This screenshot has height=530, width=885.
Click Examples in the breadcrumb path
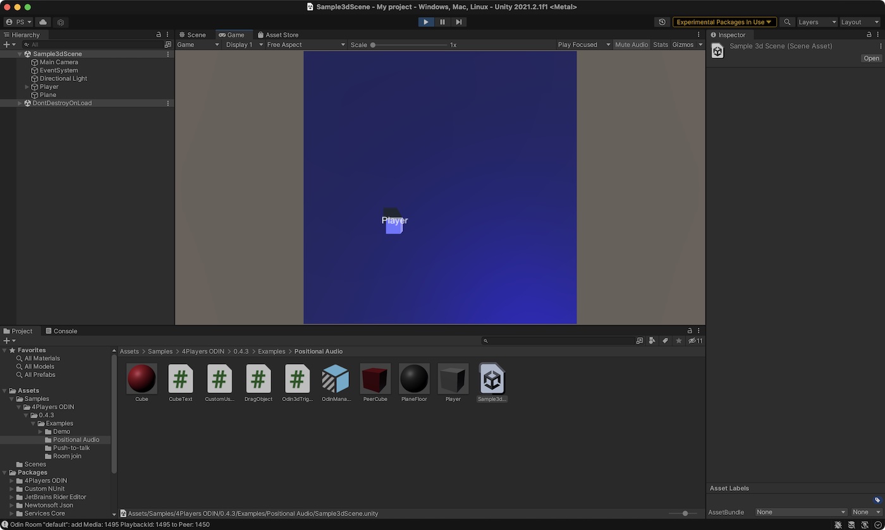click(271, 351)
